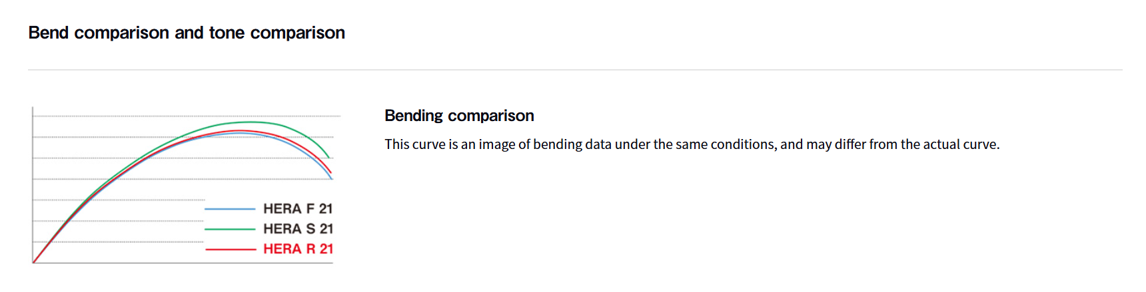Select the HERA S 21 legend label
1146x292 pixels.
pyautogui.click(x=298, y=229)
